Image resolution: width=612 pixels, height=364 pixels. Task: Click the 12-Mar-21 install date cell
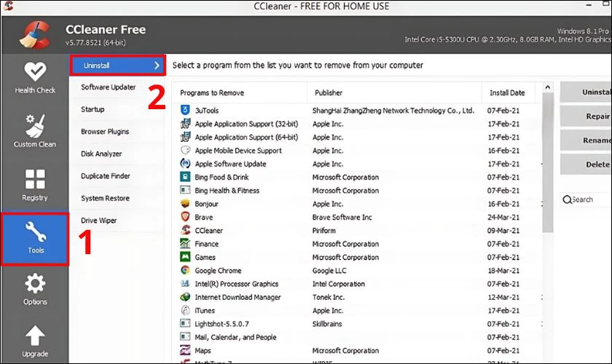503,297
